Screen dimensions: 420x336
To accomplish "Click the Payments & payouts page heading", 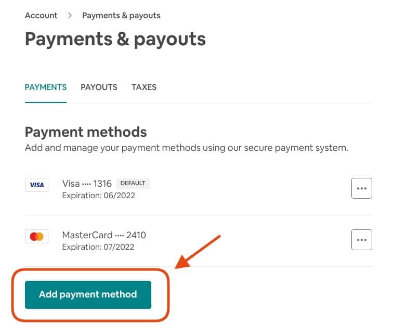I will [115, 39].
